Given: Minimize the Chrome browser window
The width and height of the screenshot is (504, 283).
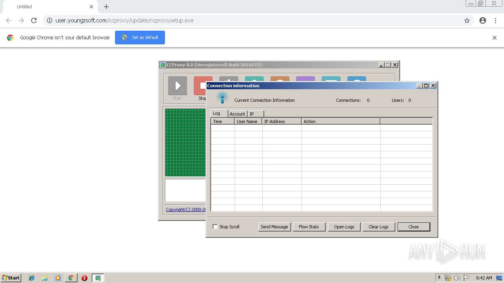Looking at the screenshot, I should point(471,4).
